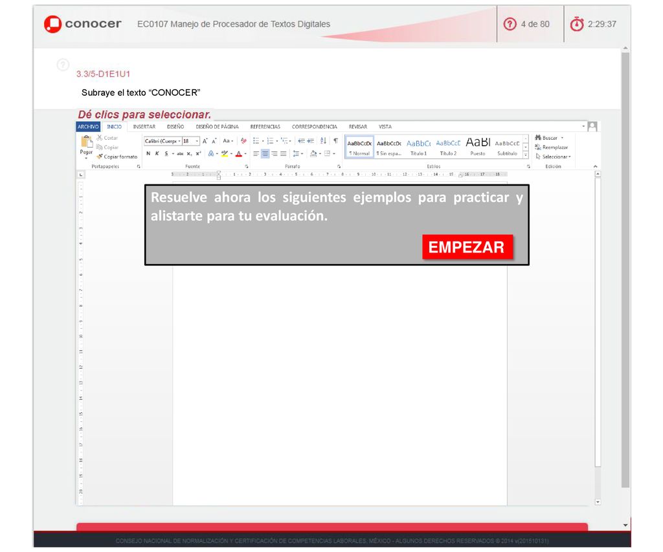
Task: Collapse the ribbon with the chevron
Action: tap(596, 166)
